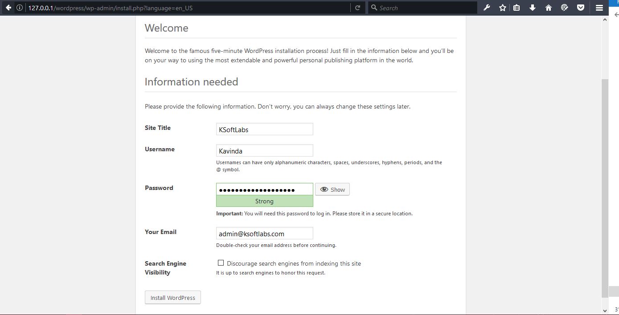This screenshot has width=619, height=315.
Task: Click the Your Email label
Action: (160, 232)
